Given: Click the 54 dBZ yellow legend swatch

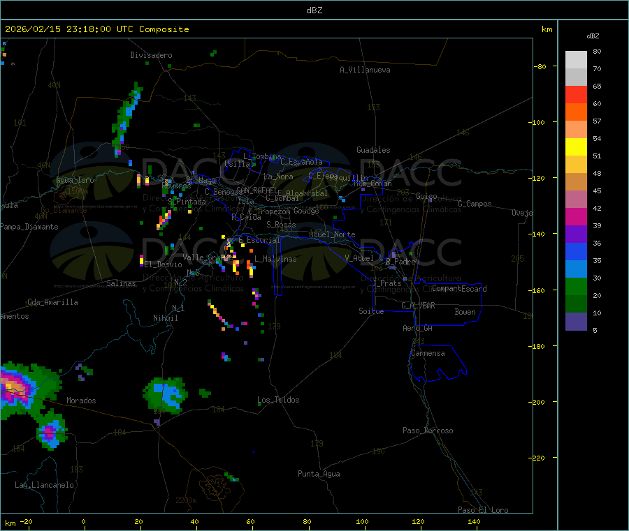Looking at the screenshot, I should click(x=576, y=147).
